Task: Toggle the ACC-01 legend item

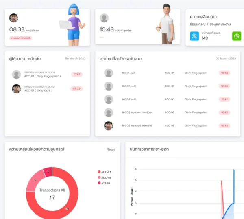Action: click(104, 172)
